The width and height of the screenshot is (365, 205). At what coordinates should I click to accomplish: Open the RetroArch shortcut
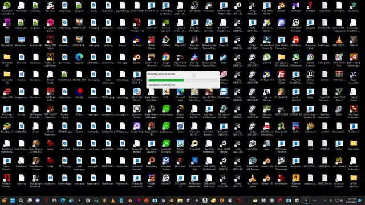[x=209, y=7]
